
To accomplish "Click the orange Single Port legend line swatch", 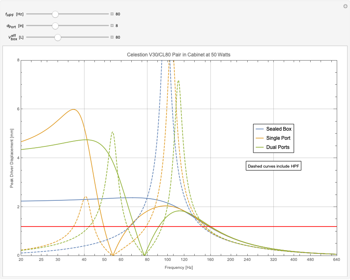I will point(260,138).
